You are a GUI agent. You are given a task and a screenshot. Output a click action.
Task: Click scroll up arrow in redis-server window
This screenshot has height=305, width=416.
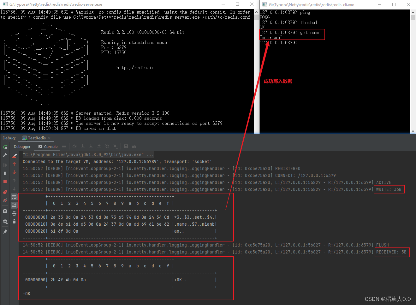(256, 12)
